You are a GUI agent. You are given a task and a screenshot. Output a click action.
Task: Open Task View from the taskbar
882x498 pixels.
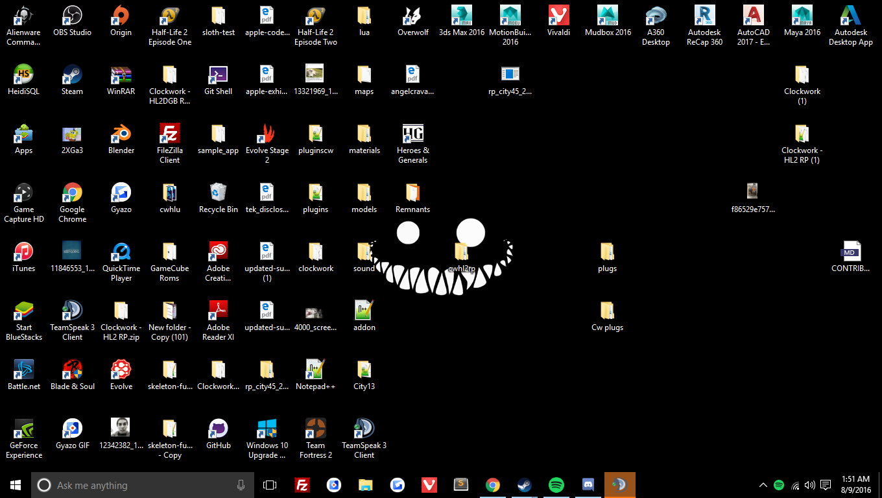click(x=270, y=485)
